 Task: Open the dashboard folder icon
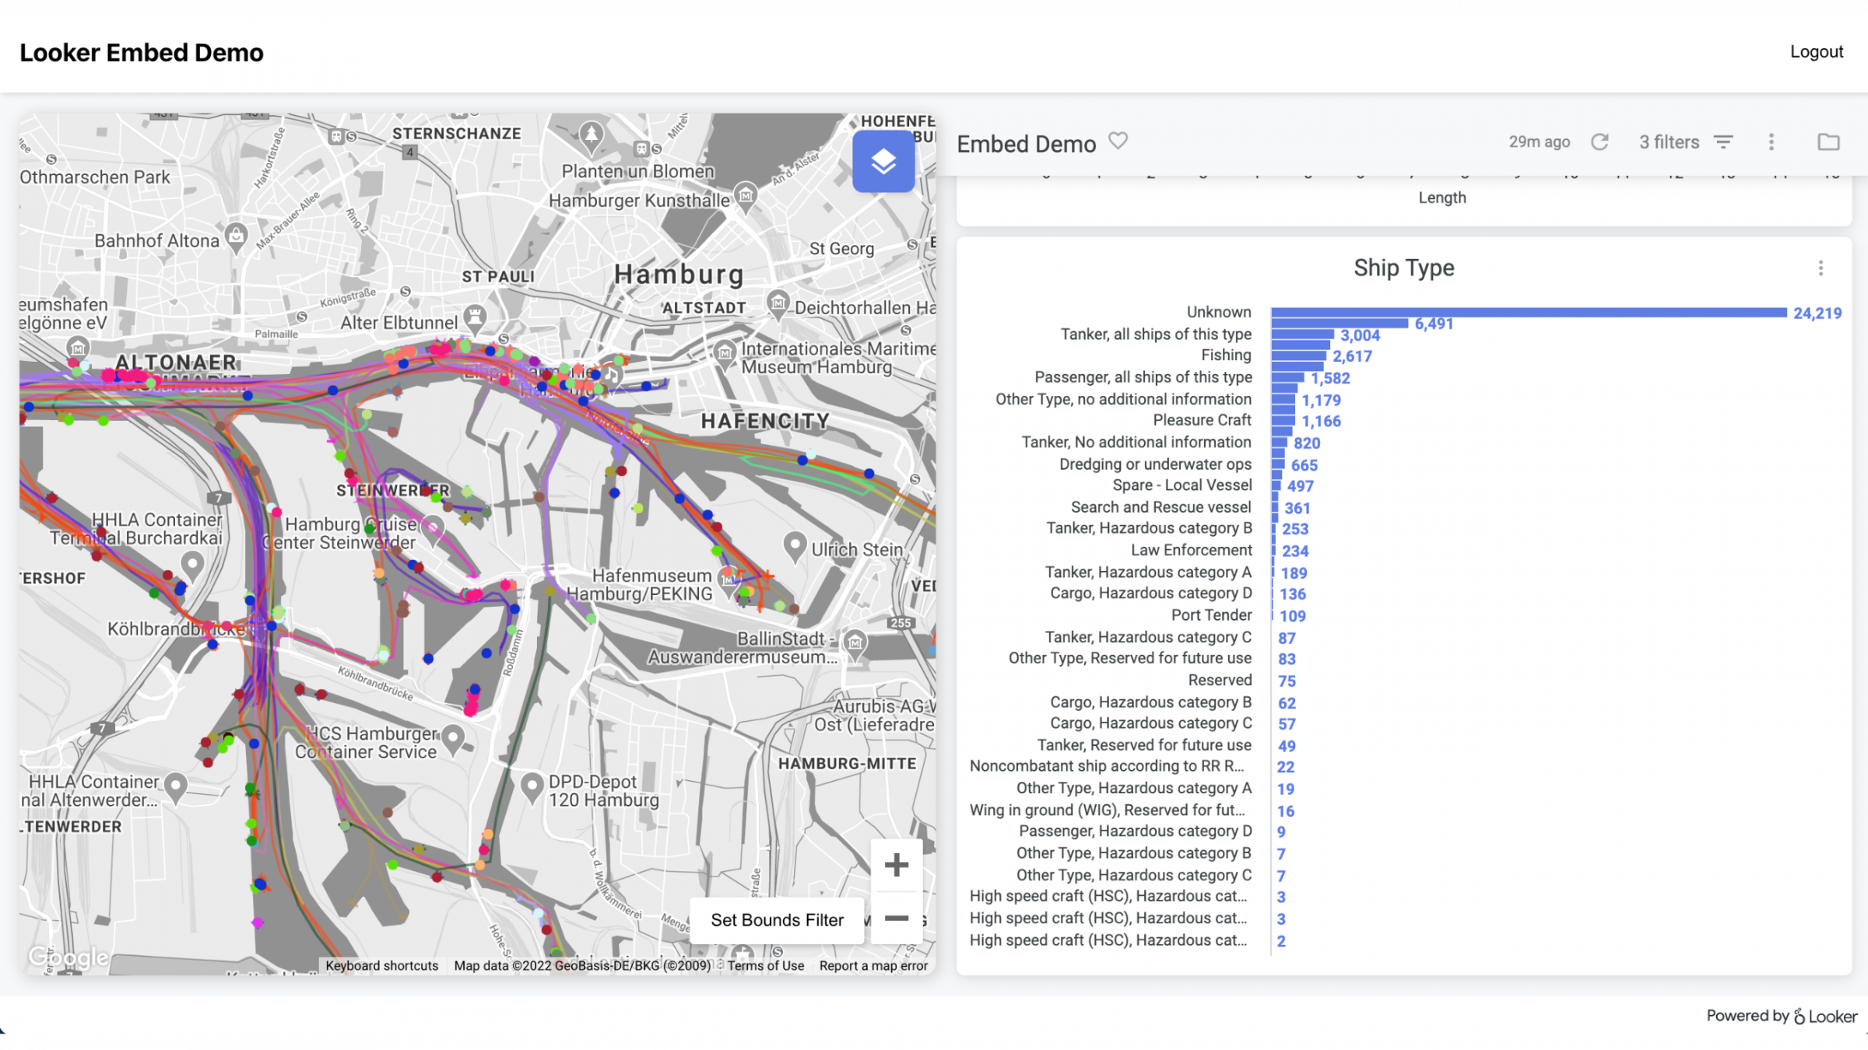click(x=1828, y=142)
